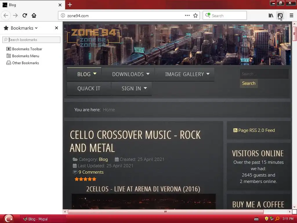Open the on-screen keyboard tray icon
Viewport: 297px width, 223px height.
point(256,219)
